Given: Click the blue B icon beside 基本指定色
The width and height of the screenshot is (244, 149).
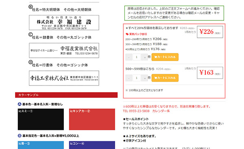Looking at the screenshot, I should [20, 136].
